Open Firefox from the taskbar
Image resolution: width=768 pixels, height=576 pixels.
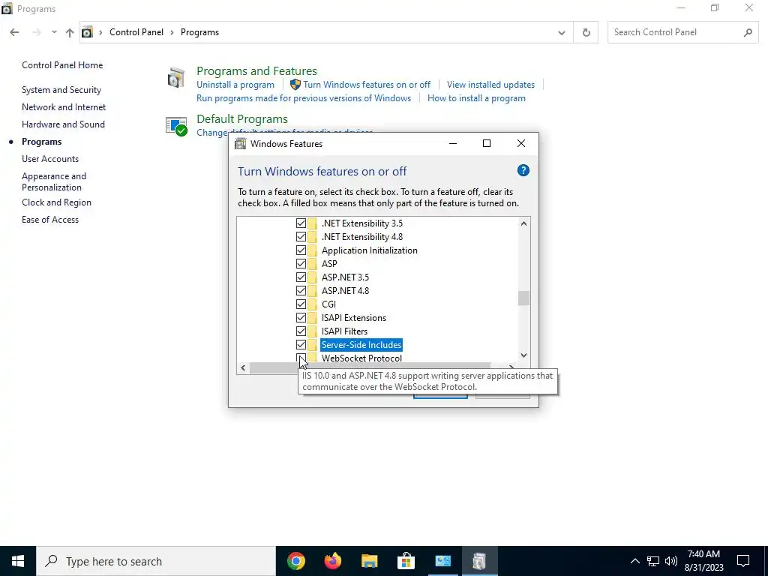pos(332,561)
